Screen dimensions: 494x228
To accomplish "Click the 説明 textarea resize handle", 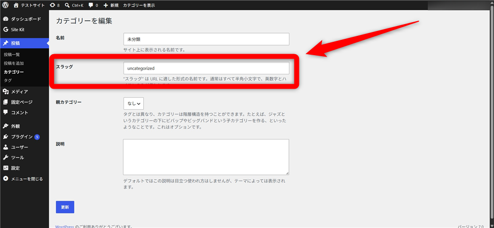I will point(287,173).
